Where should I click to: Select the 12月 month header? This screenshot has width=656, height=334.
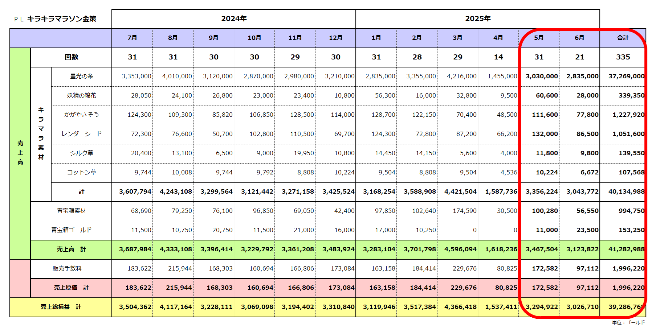(x=335, y=38)
